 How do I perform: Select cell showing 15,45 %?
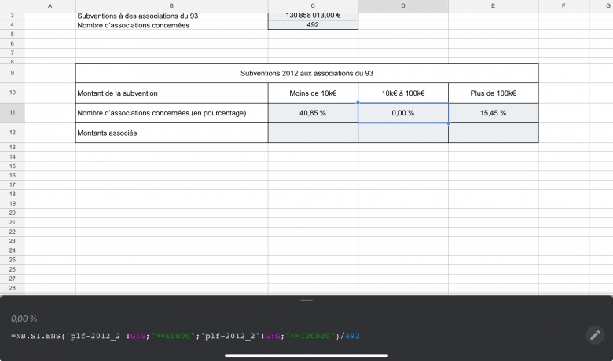coord(493,113)
